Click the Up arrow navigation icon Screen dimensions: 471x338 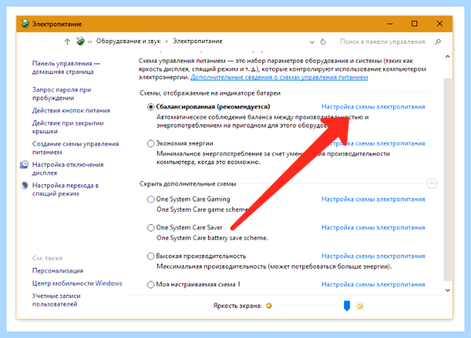[67, 42]
